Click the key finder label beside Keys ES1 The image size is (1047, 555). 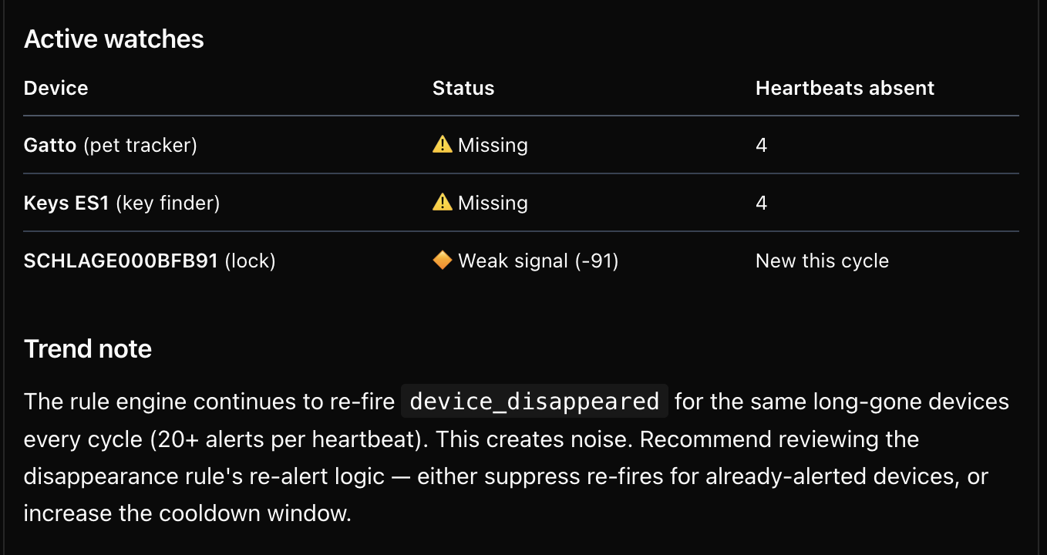coord(167,203)
